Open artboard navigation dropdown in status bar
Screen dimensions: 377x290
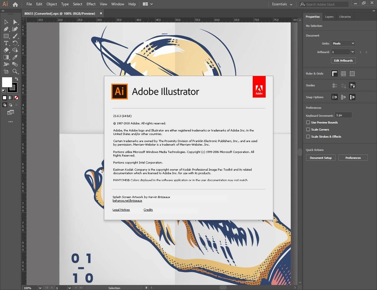[70, 288]
